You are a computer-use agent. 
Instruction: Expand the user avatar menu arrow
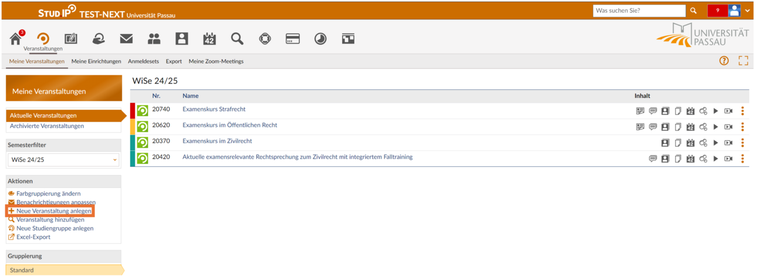[x=747, y=11]
